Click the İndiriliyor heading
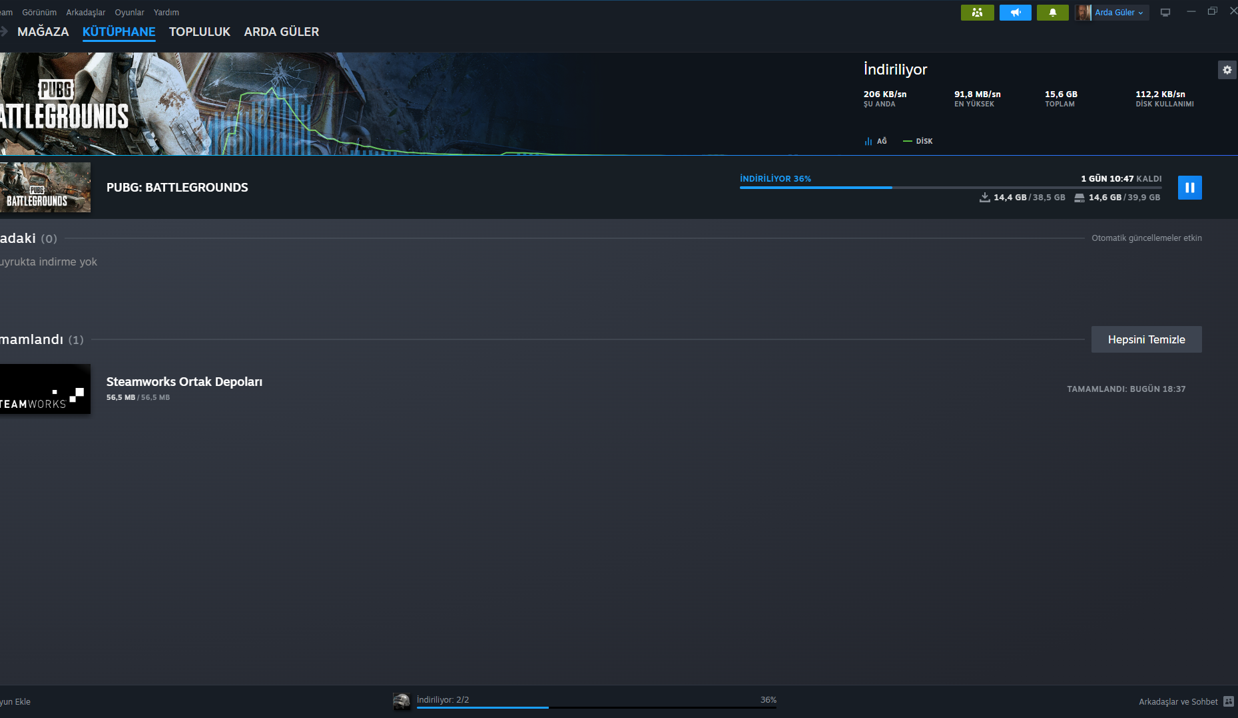This screenshot has height=718, width=1238. [x=895, y=69]
